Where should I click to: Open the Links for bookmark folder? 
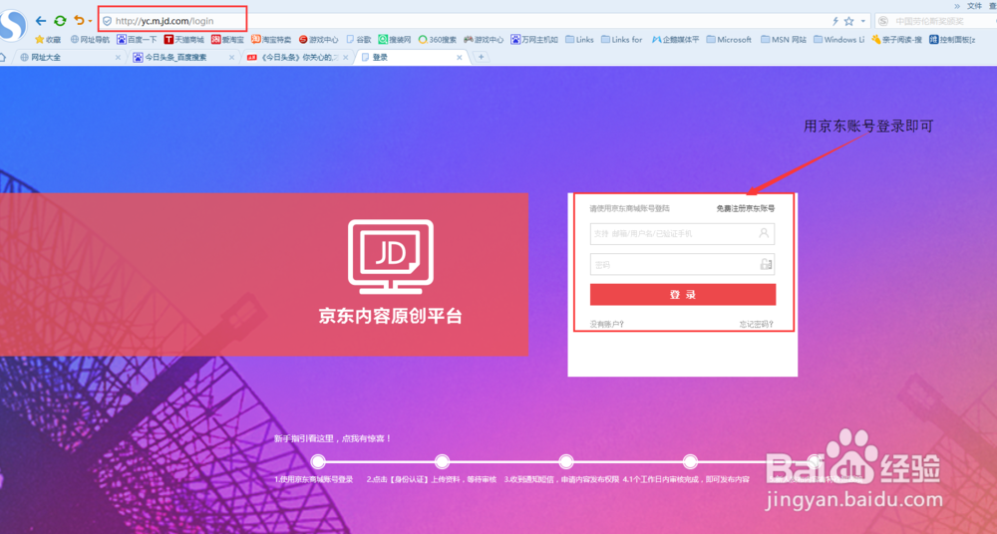pyautogui.click(x=621, y=40)
